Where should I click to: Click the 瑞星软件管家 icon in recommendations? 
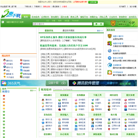pyautogui.click(x=110, y=43)
